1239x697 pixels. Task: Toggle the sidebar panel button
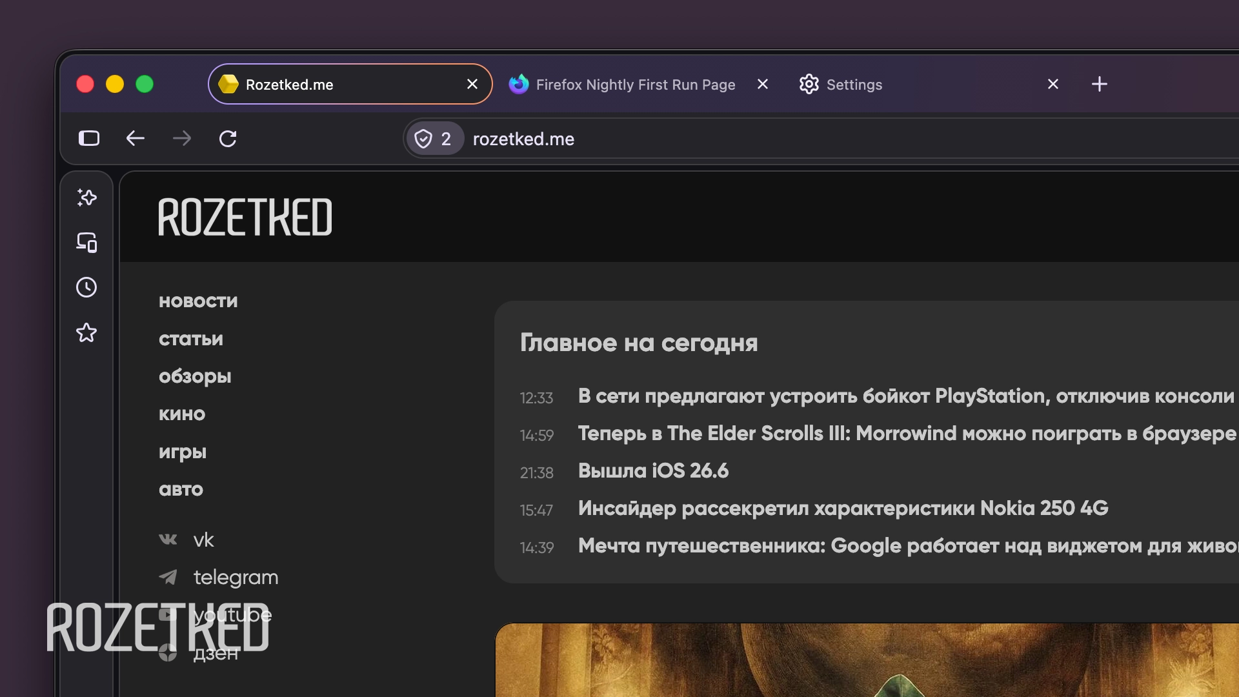(89, 138)
